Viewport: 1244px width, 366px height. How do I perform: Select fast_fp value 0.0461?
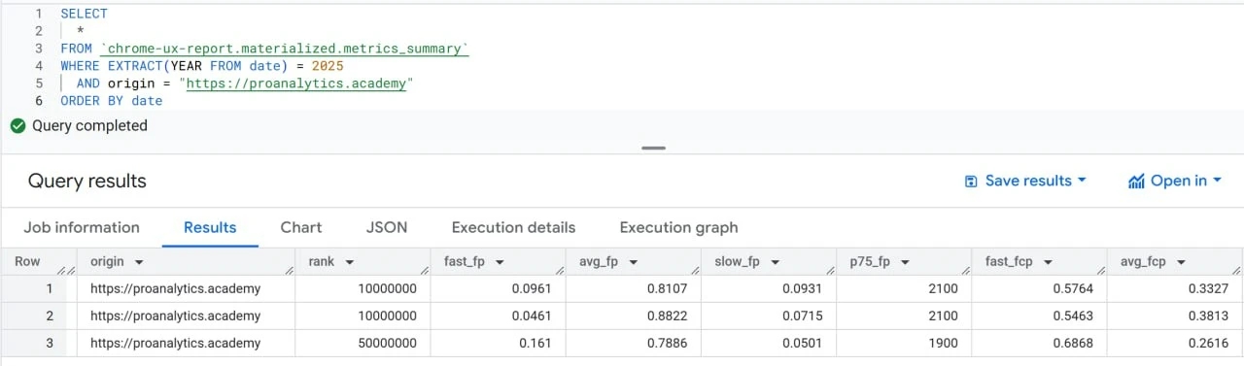click(499, 316)
